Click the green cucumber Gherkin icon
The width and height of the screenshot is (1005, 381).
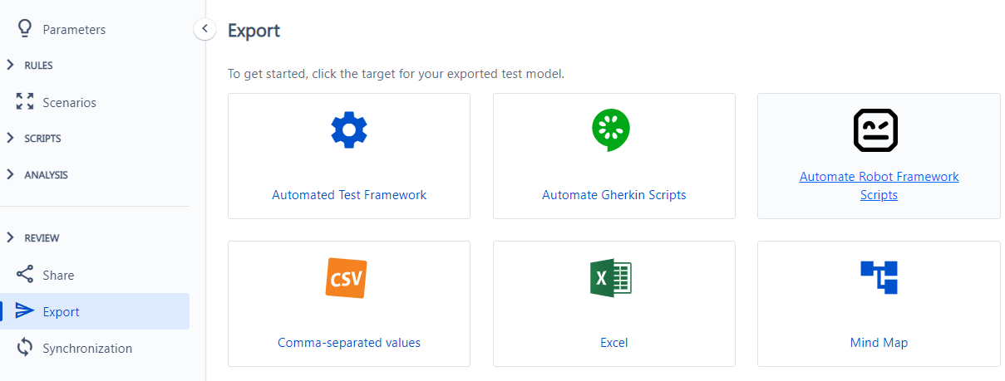click(x=612, y=130)
